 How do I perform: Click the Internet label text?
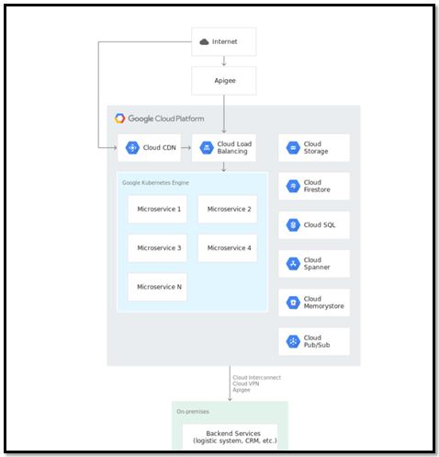225,41
